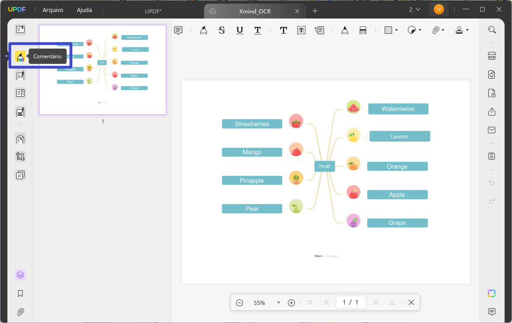Save the document with the save icon
The width and height of the screenshot is (512, 323).
[492, 156]
